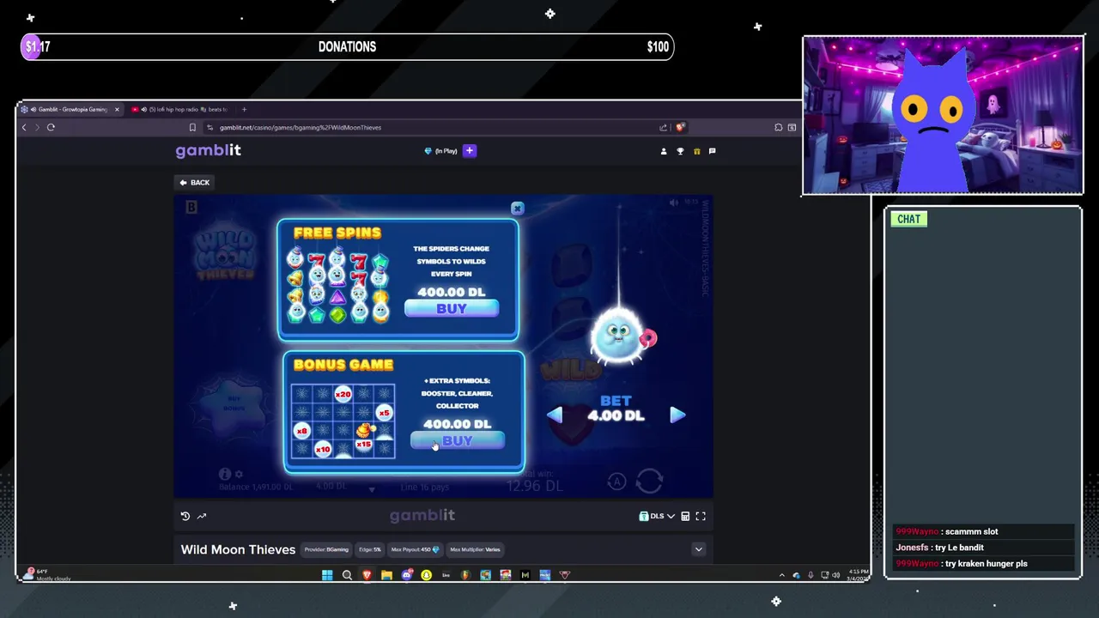Open the game info icon
The width and height of the screenshot is (1099, 618).
tap(225, 474)
